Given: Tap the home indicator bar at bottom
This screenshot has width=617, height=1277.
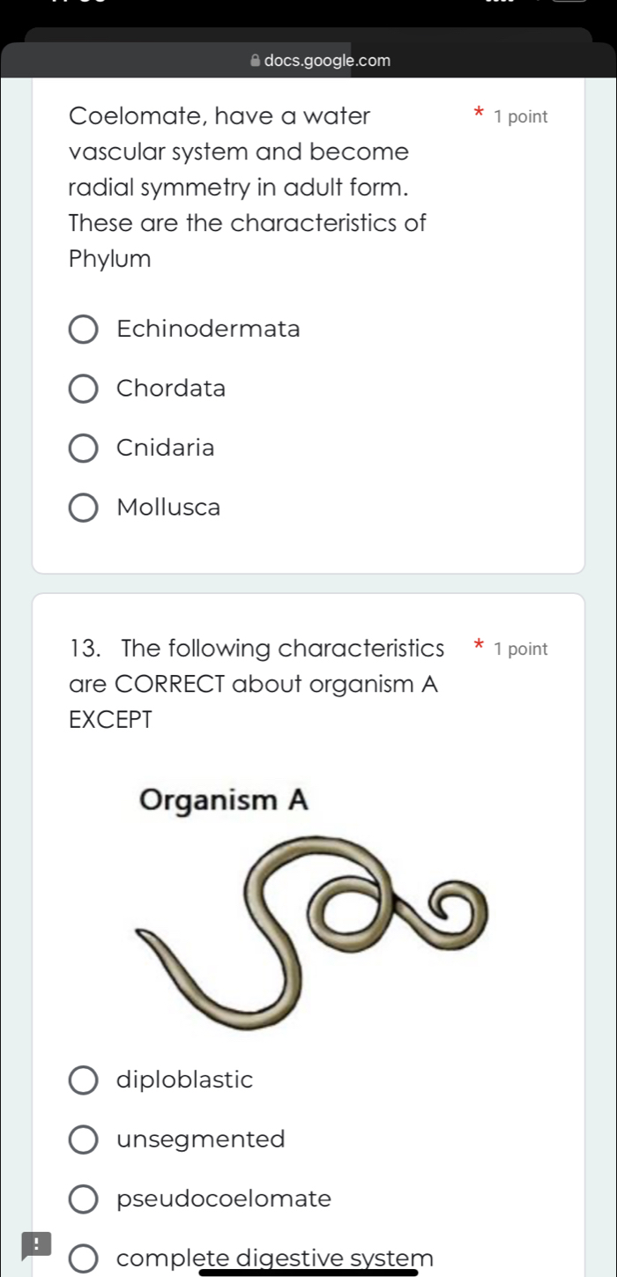Looking at the screenshot, I should point(308,1272).
